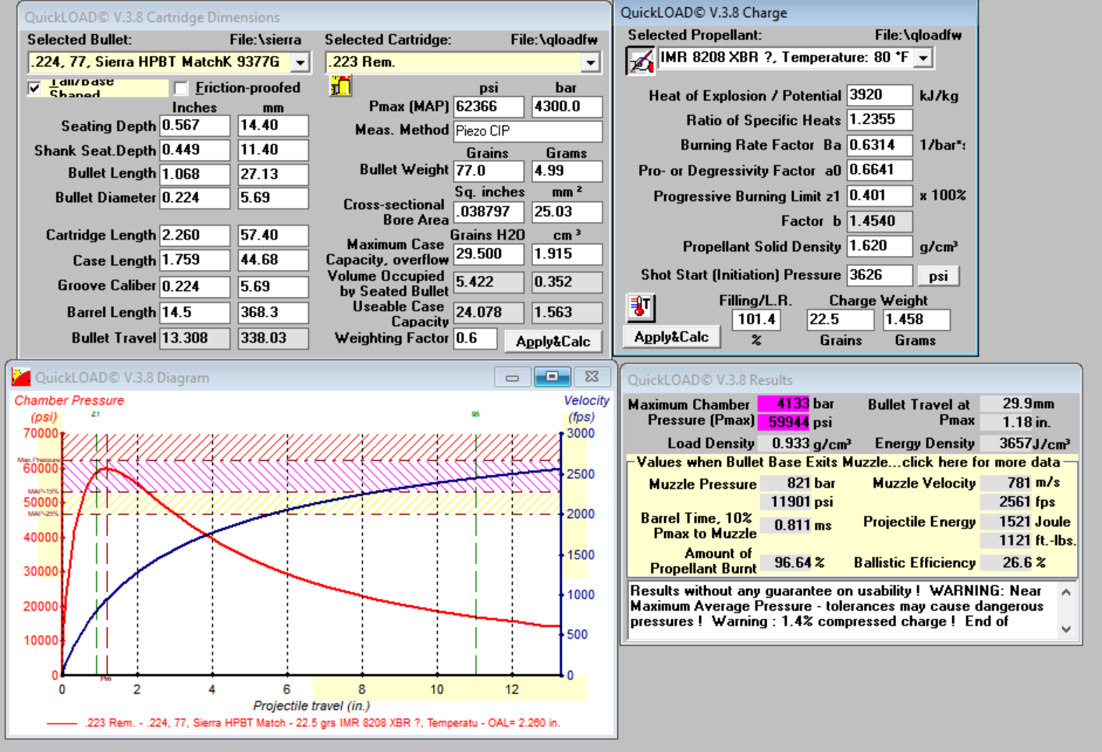The image size is (1102, 752).
Task: Click the propellant selection icon beside IMR 8208
Action: 641,60
